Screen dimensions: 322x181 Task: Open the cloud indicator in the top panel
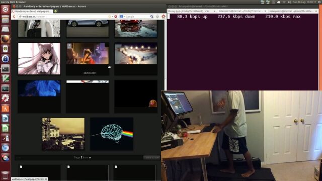[279, 2]
